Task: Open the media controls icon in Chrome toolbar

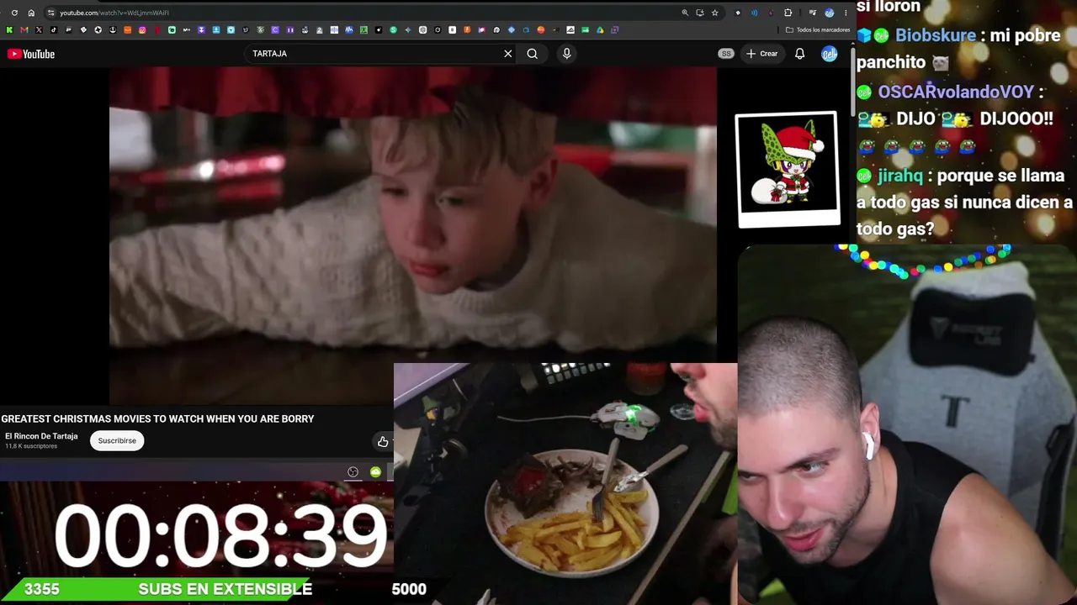Action: coord(812,13)
